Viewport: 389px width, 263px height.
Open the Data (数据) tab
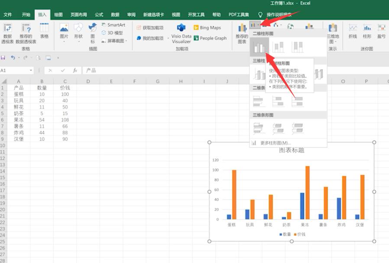click(x=115, y=15)
